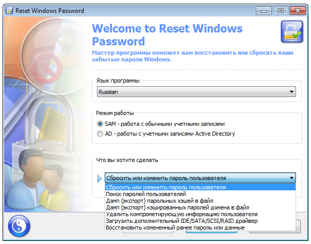The height and width of the screenshot is (244, 311).
Task: Click the blue arrow beside action dropdown
Action: coord(100,178)
